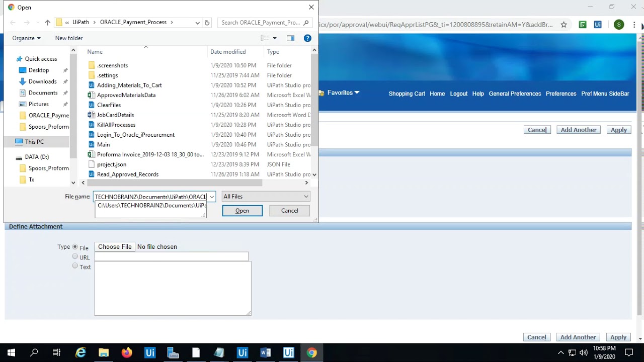This screenshot has height=362, width=644.
Task: Click Logout in Oracle menu
Action: point(458,94)
